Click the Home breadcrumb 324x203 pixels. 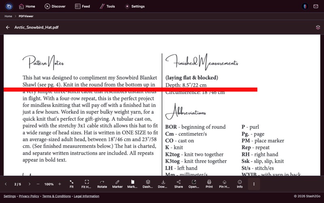[8, 16]
